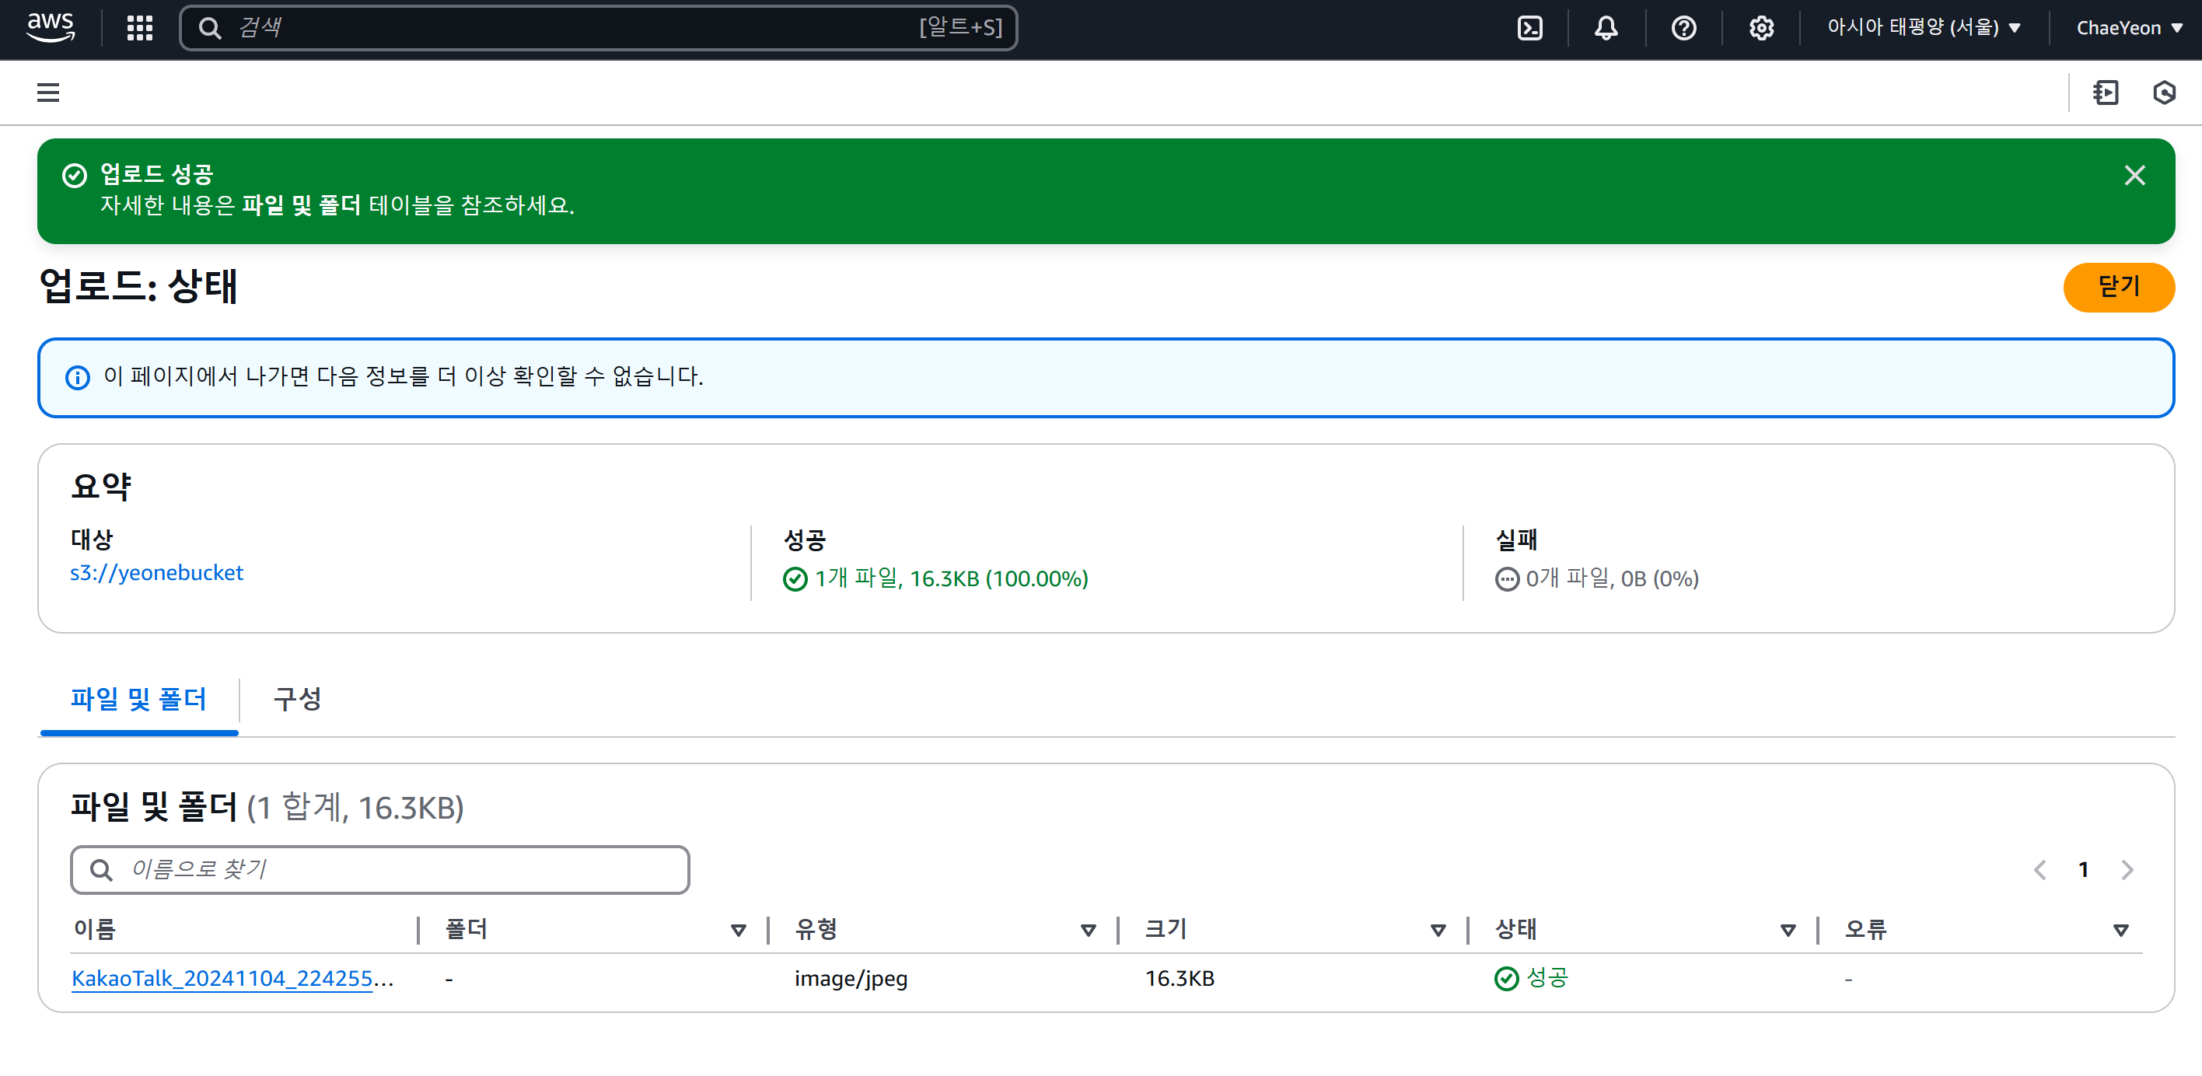The width and height of the screenshot is (2202, 1076).
Task: Open the AWS services grid menu
Action: tap(139, 28)
